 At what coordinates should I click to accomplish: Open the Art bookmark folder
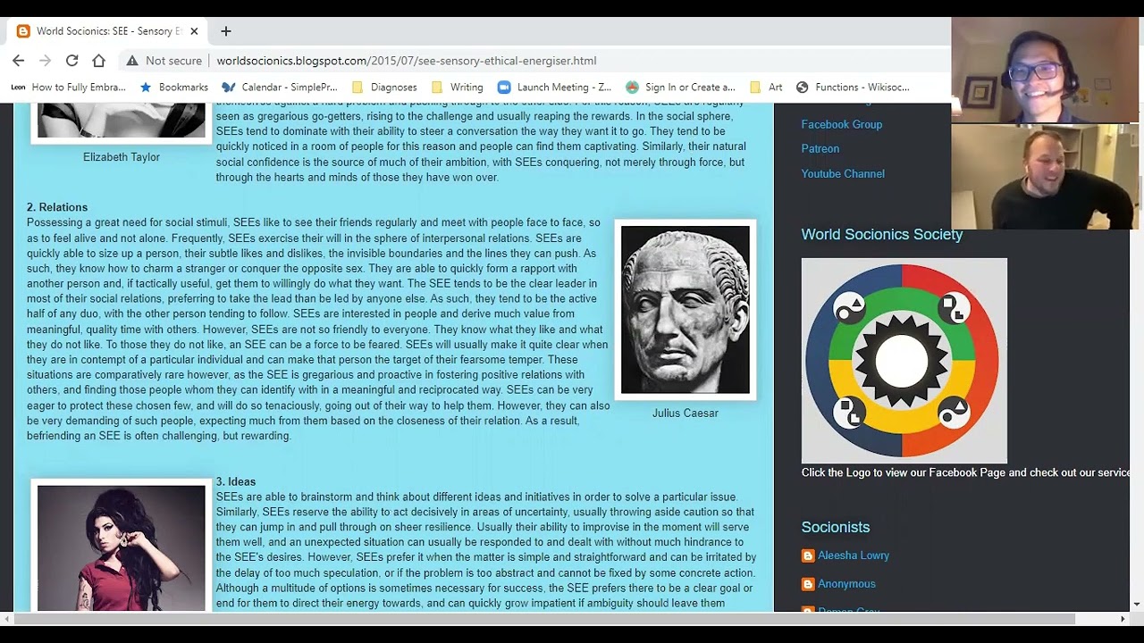[x=766, y=88]
